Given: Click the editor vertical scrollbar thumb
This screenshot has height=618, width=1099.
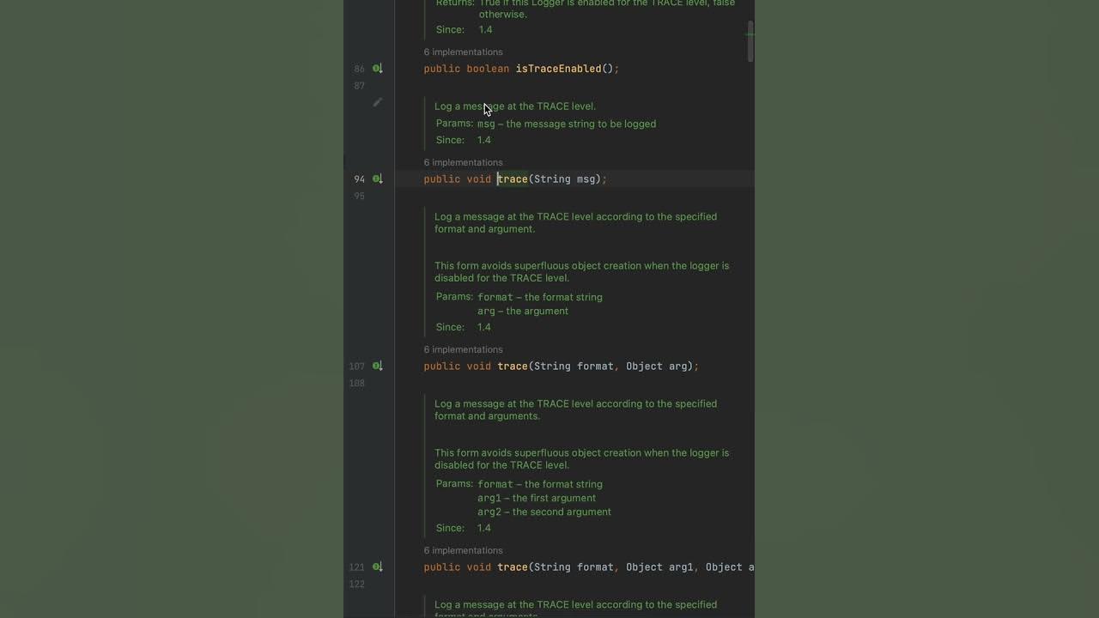Looking at the screenshot, I should coord(750,41).
